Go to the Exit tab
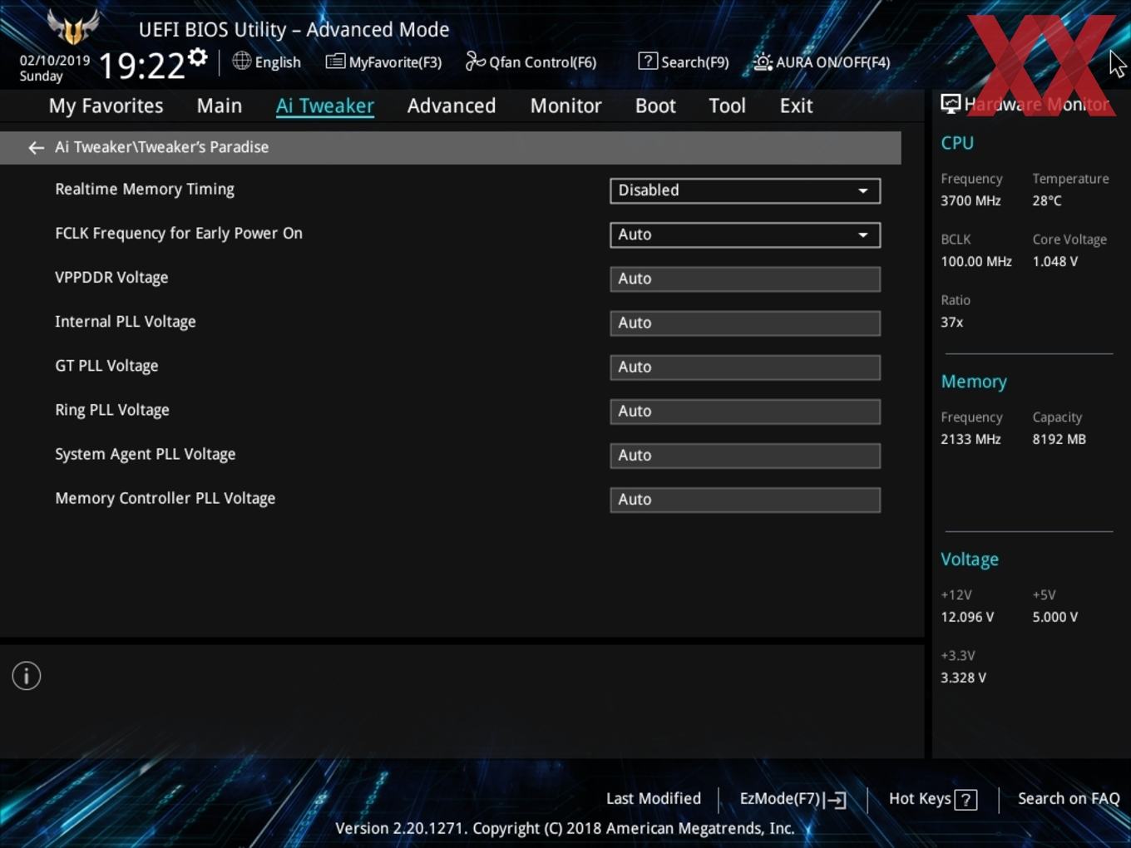1131x848 pixels. [796, 106]
